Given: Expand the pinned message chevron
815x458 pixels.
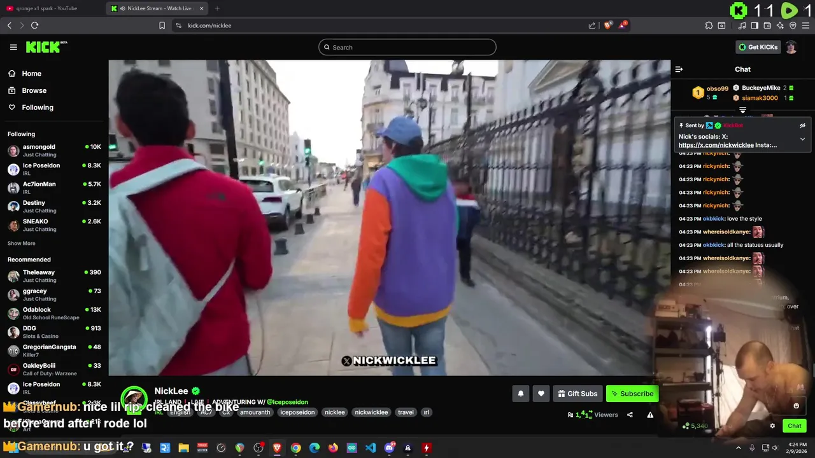Looking at the screenshot, I should click(802, 139).
